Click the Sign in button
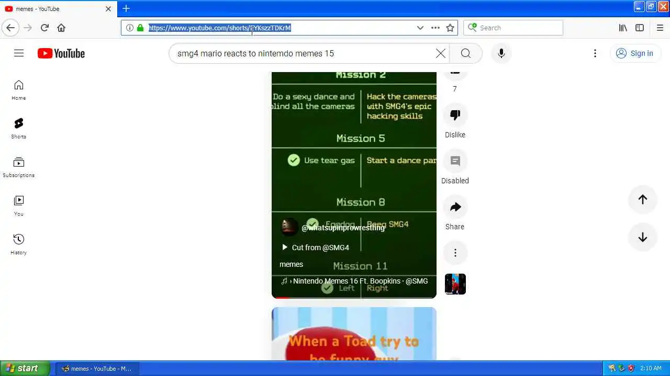Viewport: 670px width, 376px height. pyautogui.click(x=634, y=53)
